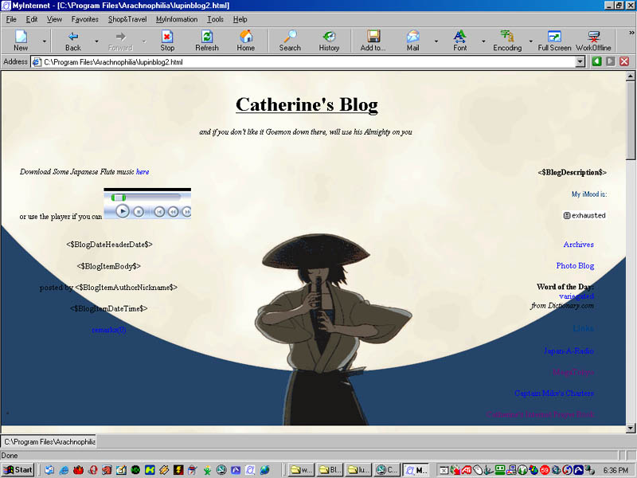Click the 'My iMood is:' text link
This screenshot has height=478, width=637.
click(x=589, y=194)
